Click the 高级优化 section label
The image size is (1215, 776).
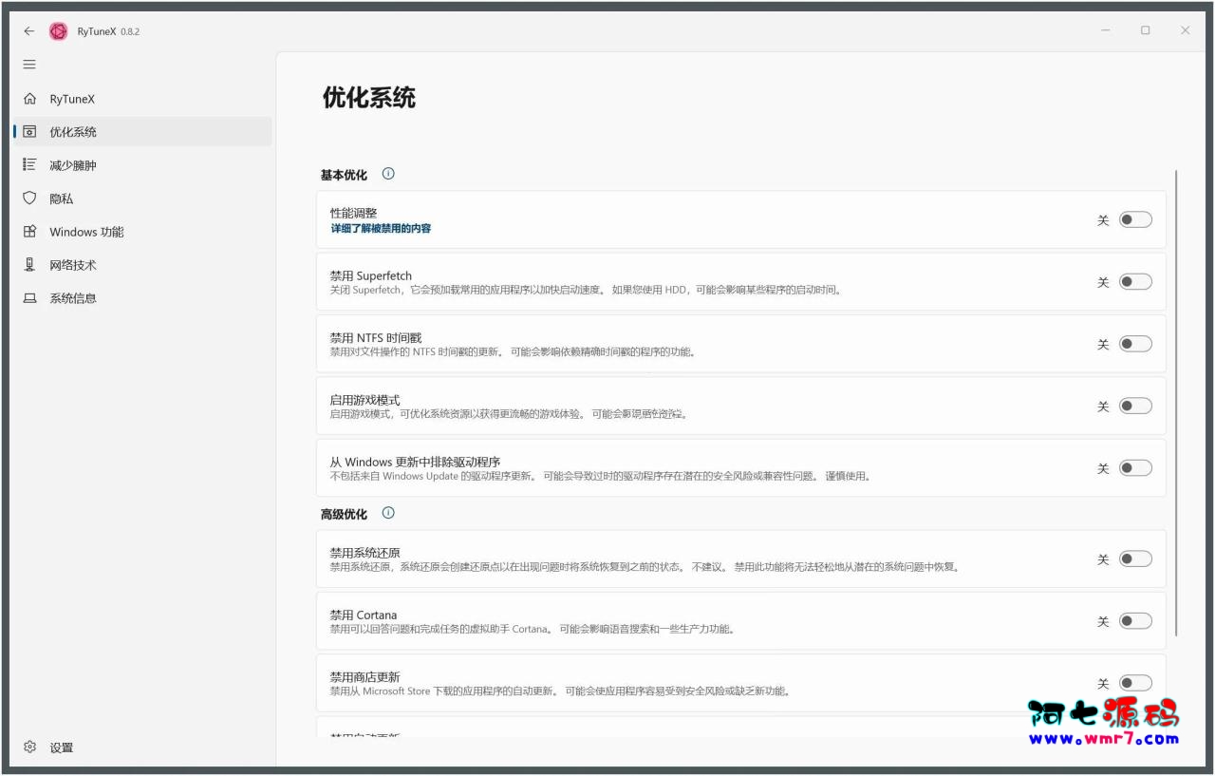[344, 514]
